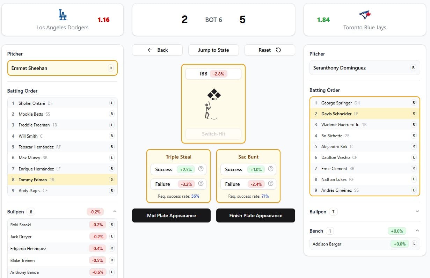Open Sac Bunt Success help icon
The image size is (430, 278).
point(271,169)
